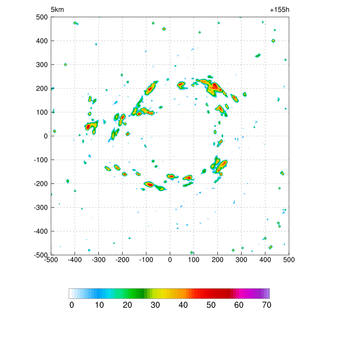Screen dimensions: 340x340
Task: Select the y-axis tick label "300"
Action: tap(42, 65)
